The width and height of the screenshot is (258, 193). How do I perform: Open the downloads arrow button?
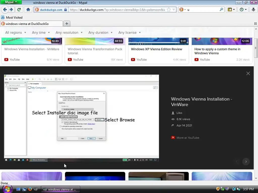pos(253,10)
